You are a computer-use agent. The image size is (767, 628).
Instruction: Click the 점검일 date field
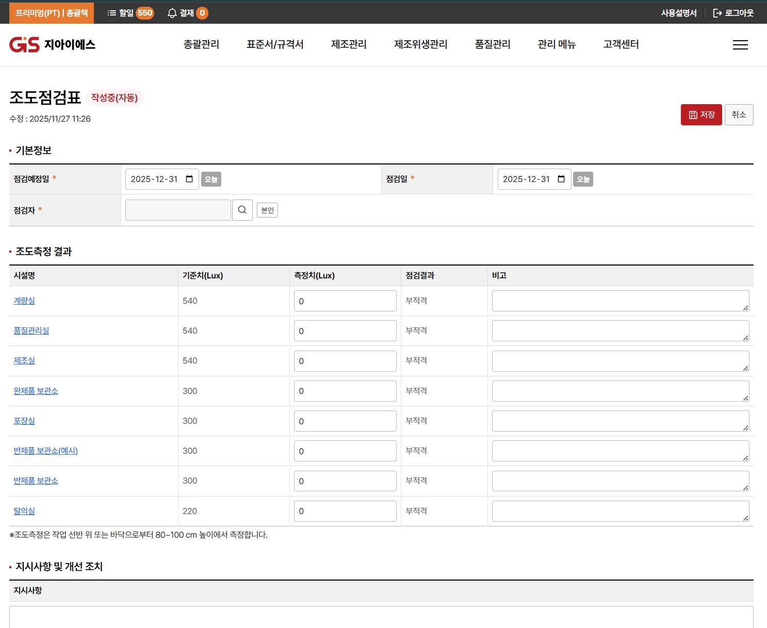[534, 179]
